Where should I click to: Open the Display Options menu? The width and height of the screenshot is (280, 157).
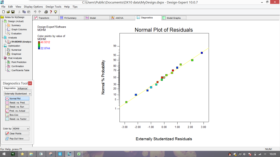33,6
